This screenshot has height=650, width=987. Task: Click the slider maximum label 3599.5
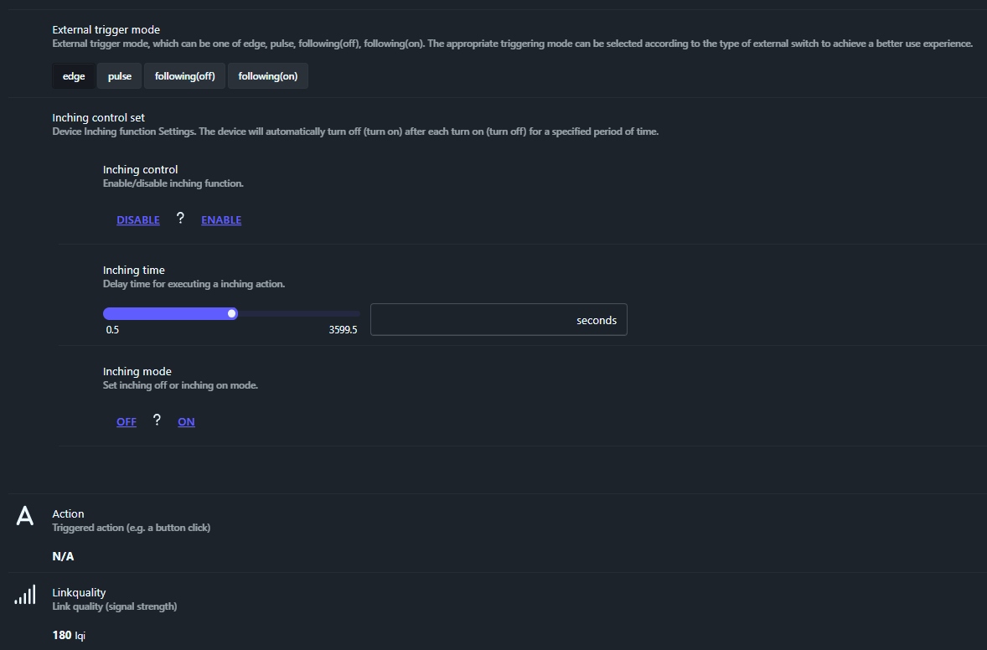point(343,330)
